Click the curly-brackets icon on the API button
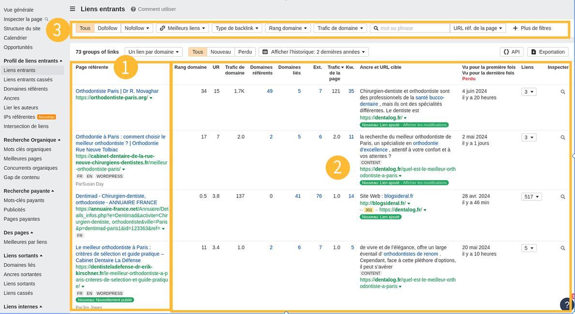The image size is (575, 314). pos(507,51)
